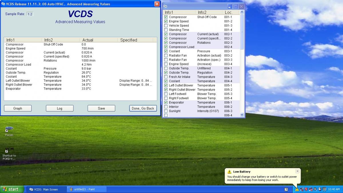Enable Radiator Fan Activation (actual) 003-2 checkbox

coord(166,55)
